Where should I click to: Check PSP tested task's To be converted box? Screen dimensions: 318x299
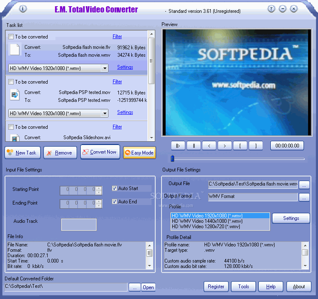(x=11, y=82)
